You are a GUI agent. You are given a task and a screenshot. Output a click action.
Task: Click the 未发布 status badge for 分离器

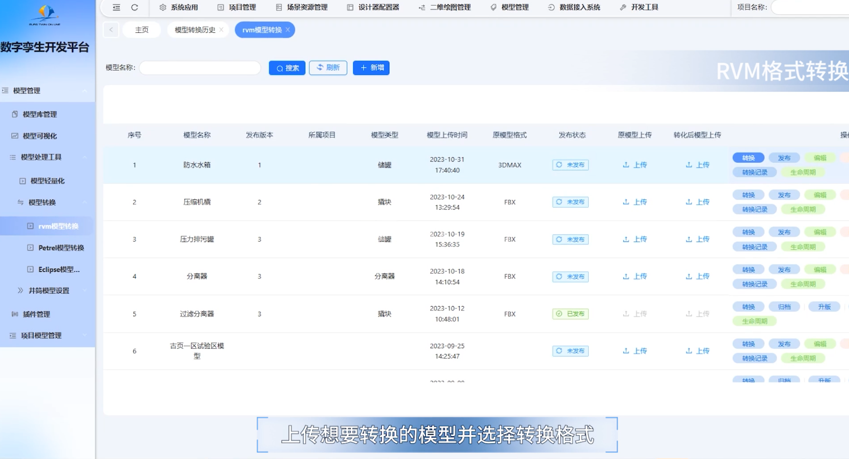pos(570,277)
